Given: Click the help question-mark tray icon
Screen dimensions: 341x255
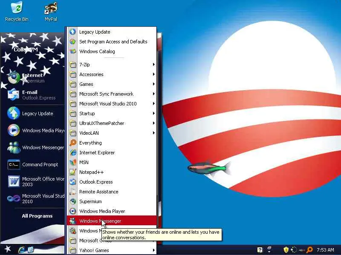Looking at the screenshot, I should tap(260, 250).
